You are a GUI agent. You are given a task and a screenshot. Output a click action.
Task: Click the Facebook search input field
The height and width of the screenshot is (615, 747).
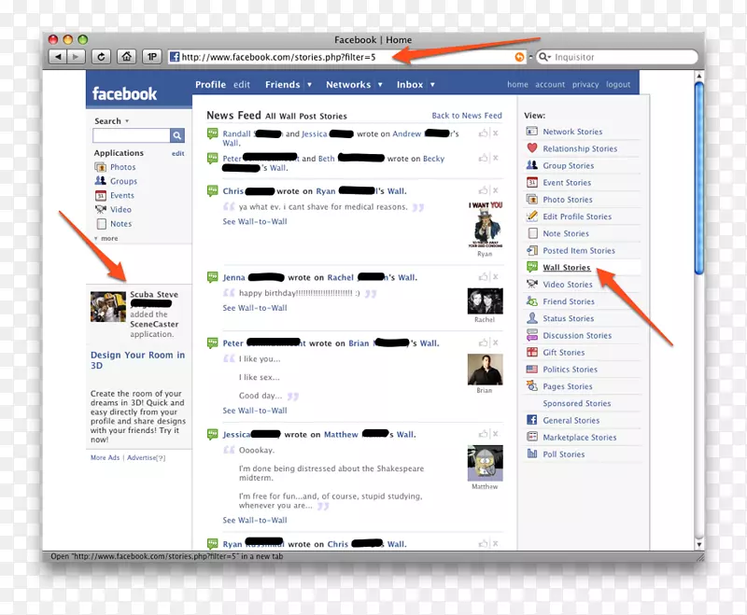132,135
